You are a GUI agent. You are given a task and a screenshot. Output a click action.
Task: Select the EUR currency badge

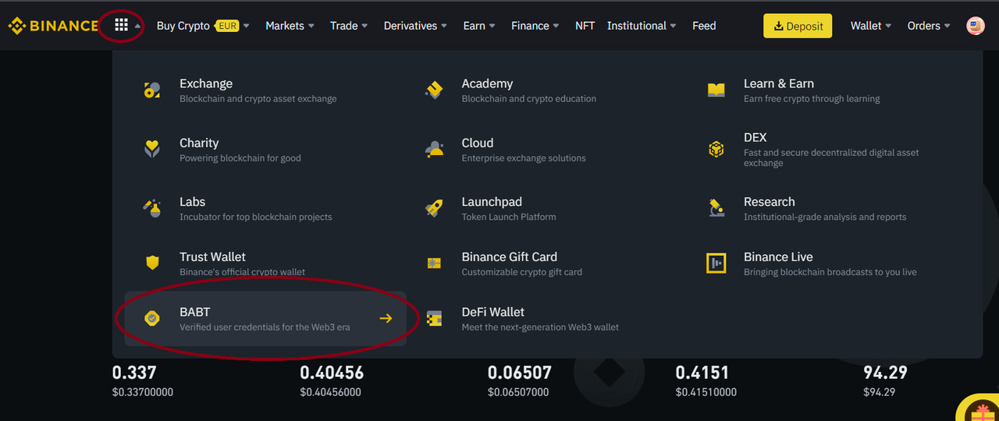click(x=226, y=26)
